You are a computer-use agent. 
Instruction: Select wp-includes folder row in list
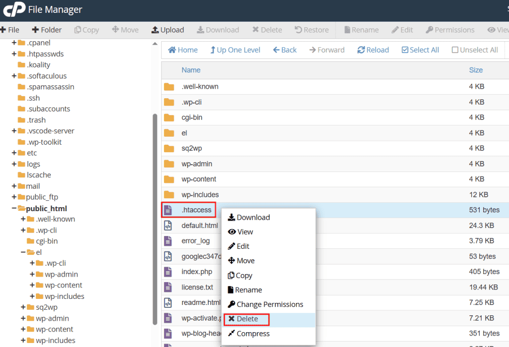tap(335, 194)
